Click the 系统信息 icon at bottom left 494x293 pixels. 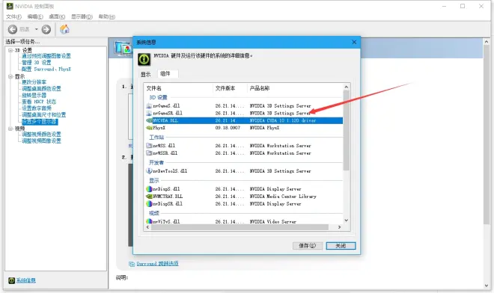click(11, 280)
